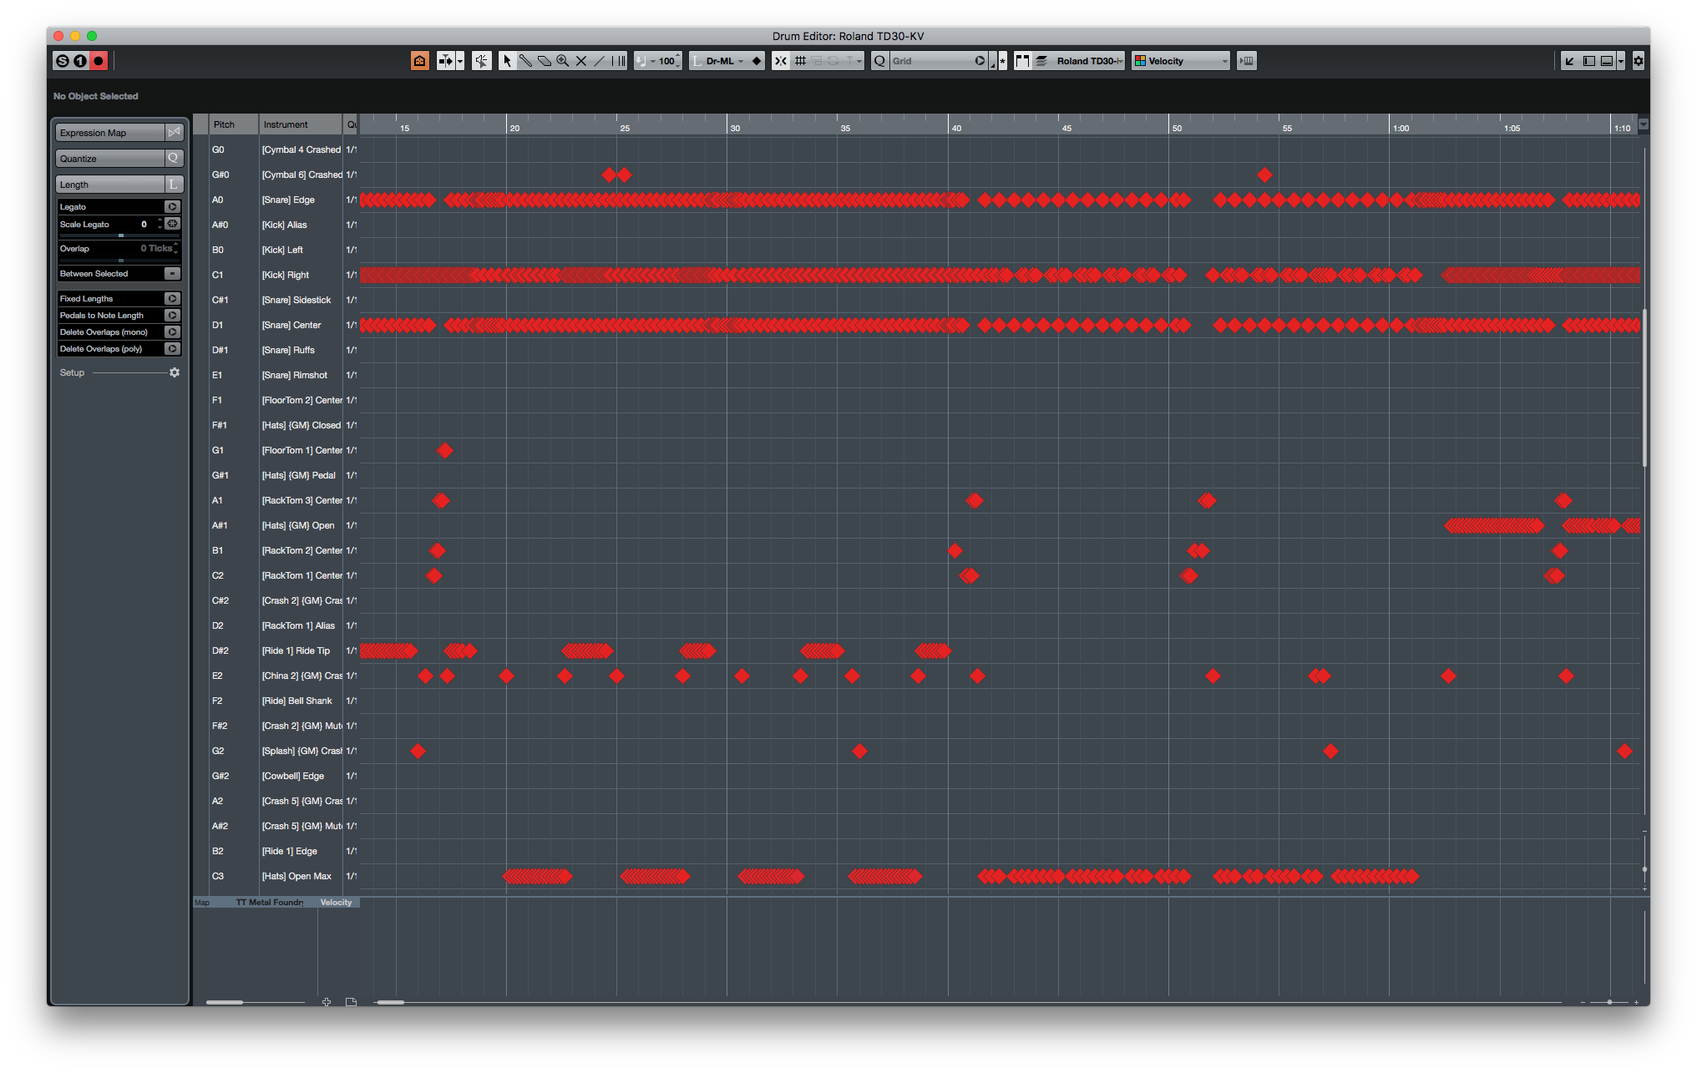
Task: Toggle the Solo Instrument home button
Action: (420, 61)
